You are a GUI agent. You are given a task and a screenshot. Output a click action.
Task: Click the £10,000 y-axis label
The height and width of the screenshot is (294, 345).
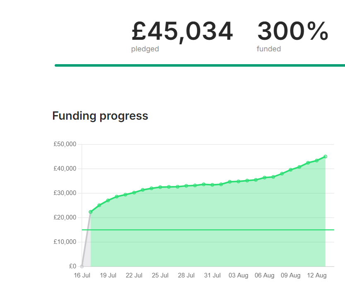click(65, 242)
